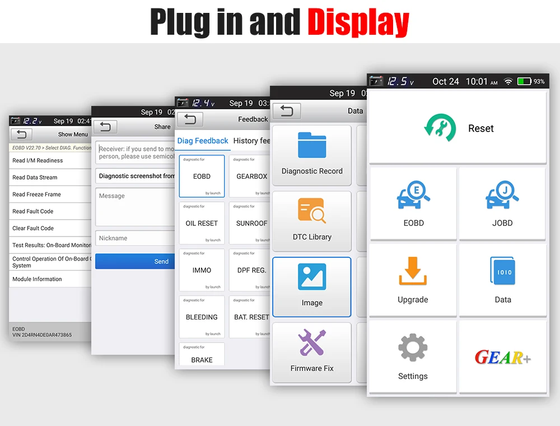
Task: Open the GEAR+ tile
Action: coord(502,356)
